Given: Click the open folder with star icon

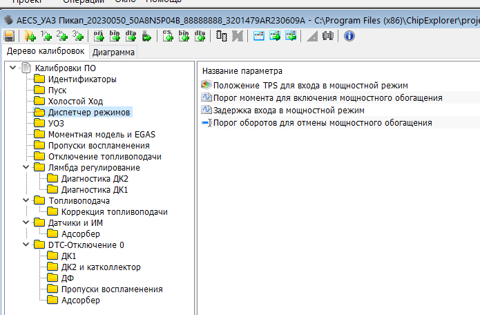Looking at the screenshot, I should pyautogui.click(x=29, y=36).
